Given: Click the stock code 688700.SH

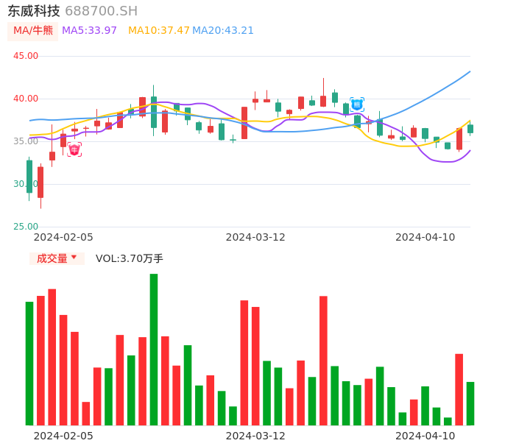Looking at the screenshot, I should tap(101, 11).
